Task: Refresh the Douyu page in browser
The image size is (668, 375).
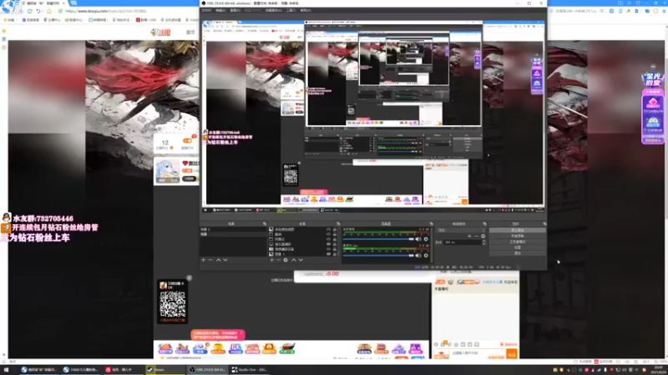Action: click(30, 11)
